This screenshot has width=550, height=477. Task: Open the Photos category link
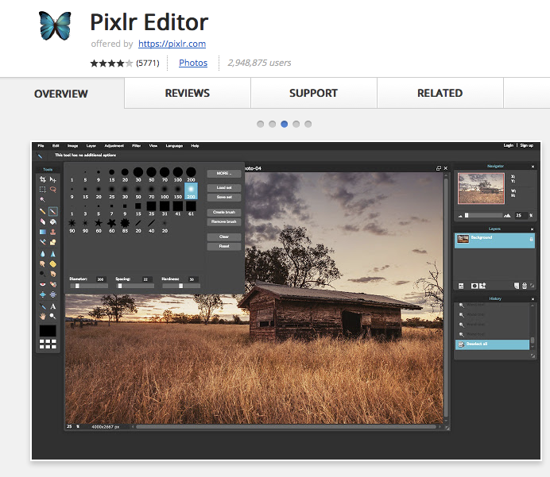pos(193,63)
